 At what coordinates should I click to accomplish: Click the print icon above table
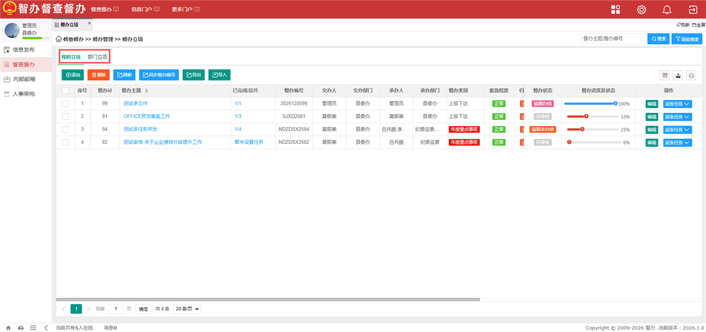691,75
